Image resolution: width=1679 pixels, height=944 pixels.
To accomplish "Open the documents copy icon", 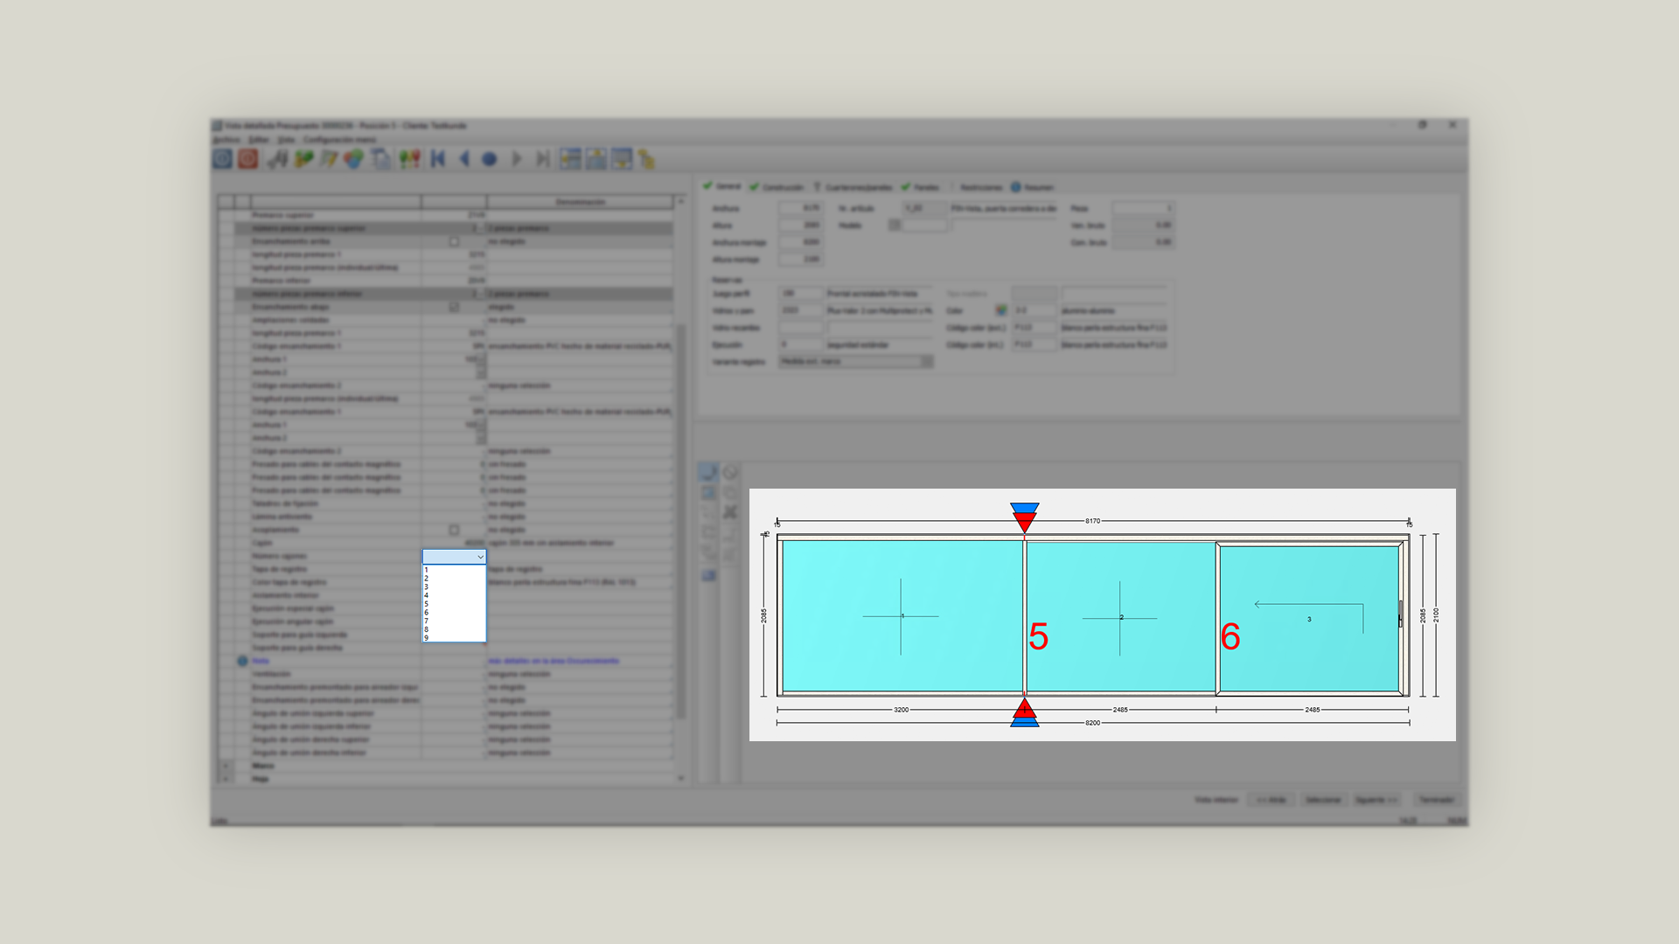I will coord(381,159).
